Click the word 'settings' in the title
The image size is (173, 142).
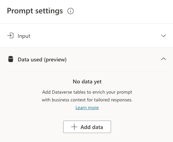click(x=49, y=11)
